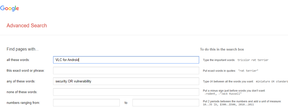Click the 'any of these words' field

(x=126, y=81)
